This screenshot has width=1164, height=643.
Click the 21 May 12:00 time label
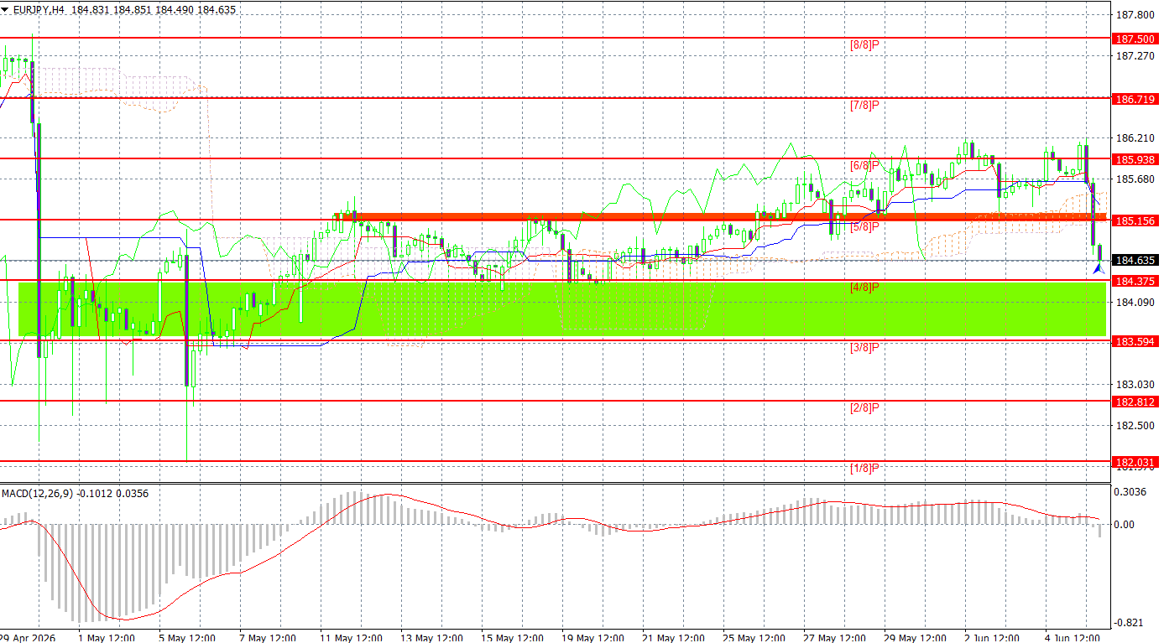pyautogui.click(x=673, y=637)
